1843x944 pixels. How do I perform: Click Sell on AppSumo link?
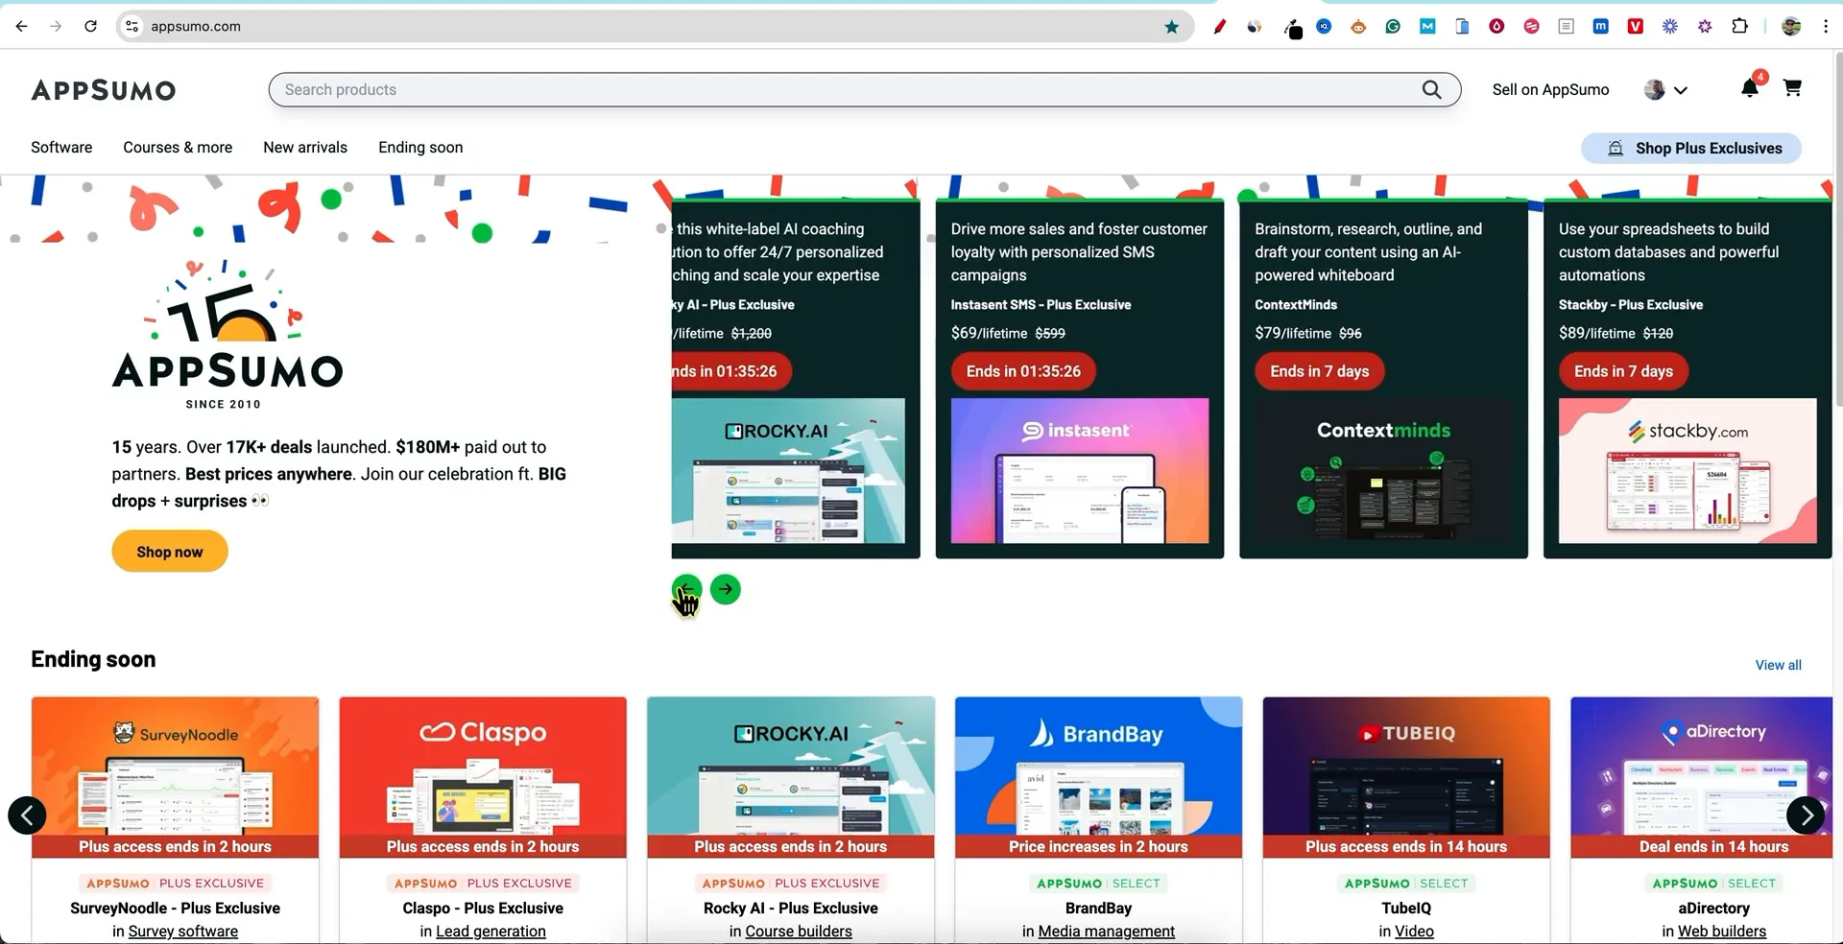tap(1550, 89)
